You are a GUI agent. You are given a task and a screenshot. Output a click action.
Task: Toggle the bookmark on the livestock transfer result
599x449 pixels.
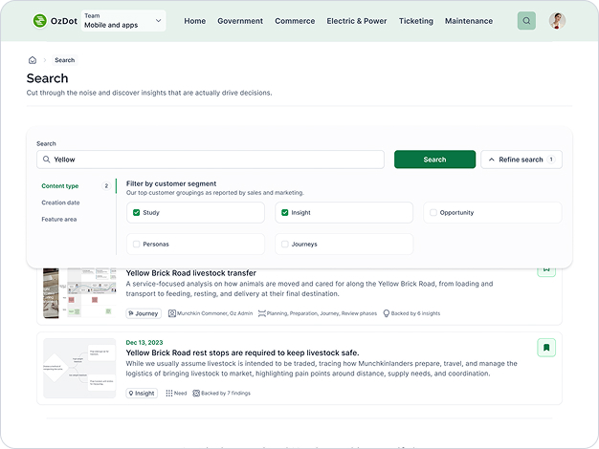tap(546, 270)
